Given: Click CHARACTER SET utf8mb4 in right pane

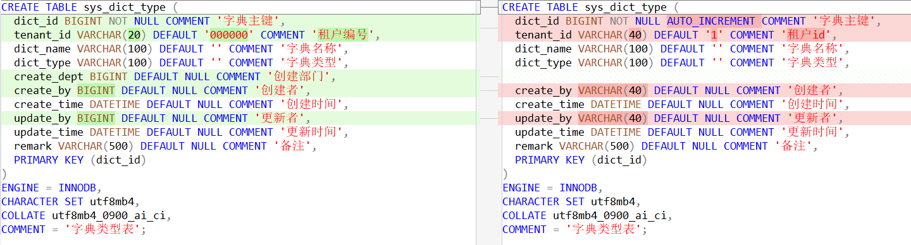Looking at the screenshot, I should click(x=569, y=201).
